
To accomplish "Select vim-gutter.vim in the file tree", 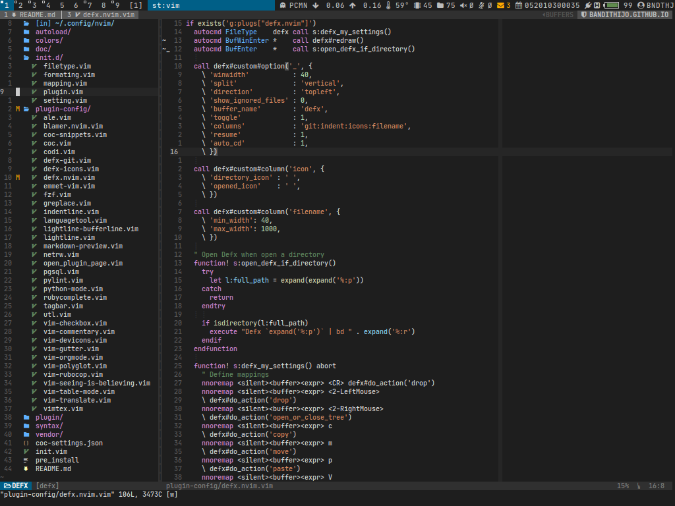I will (x=71, y=349).
